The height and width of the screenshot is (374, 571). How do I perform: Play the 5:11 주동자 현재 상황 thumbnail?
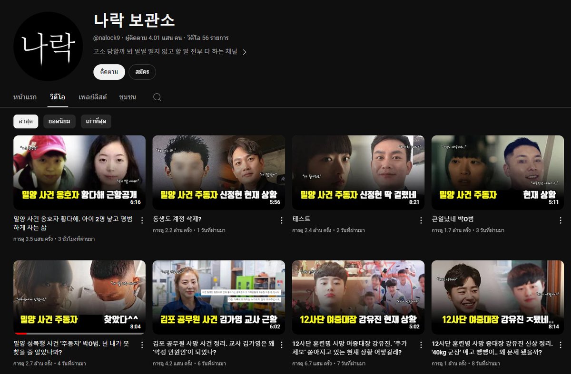(x=498, y=173)
